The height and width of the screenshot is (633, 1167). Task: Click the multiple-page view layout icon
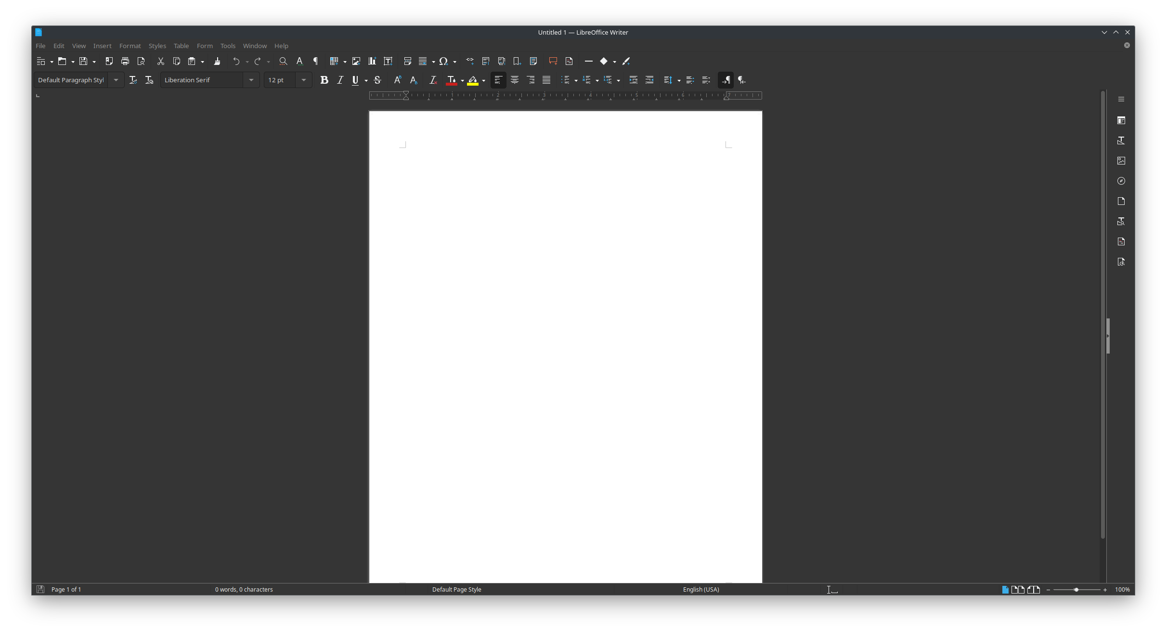coord(1018,589)
